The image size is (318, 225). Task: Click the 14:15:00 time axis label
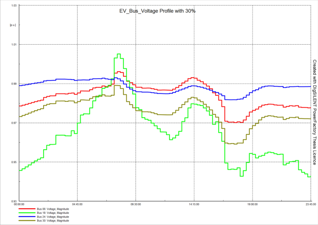click(194, 204)
